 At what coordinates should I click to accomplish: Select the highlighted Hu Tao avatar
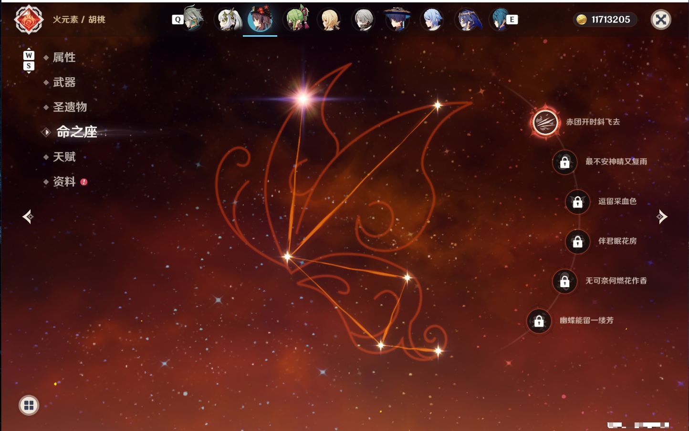pos(260,19)
